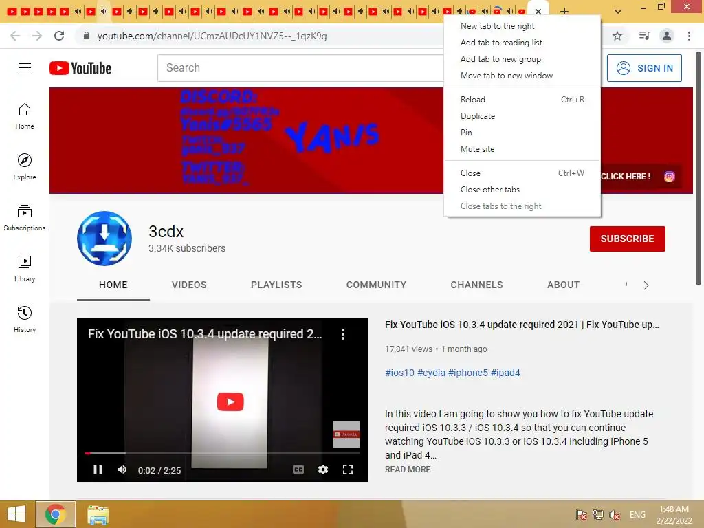Viewport: 704px width, 528px height.
Task: Open the tab search dropdown arrow
Action: (x=618, y=12)
